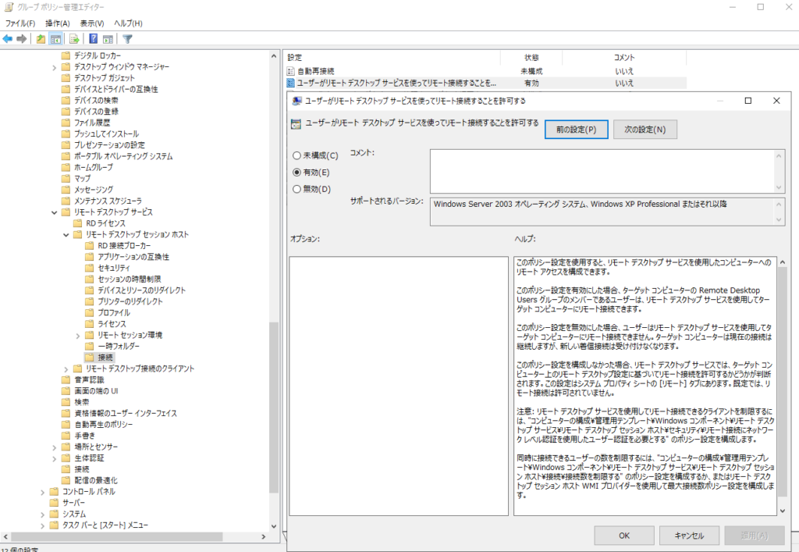Click the folder icon of デジタル ロッカー

coord(66,55)
